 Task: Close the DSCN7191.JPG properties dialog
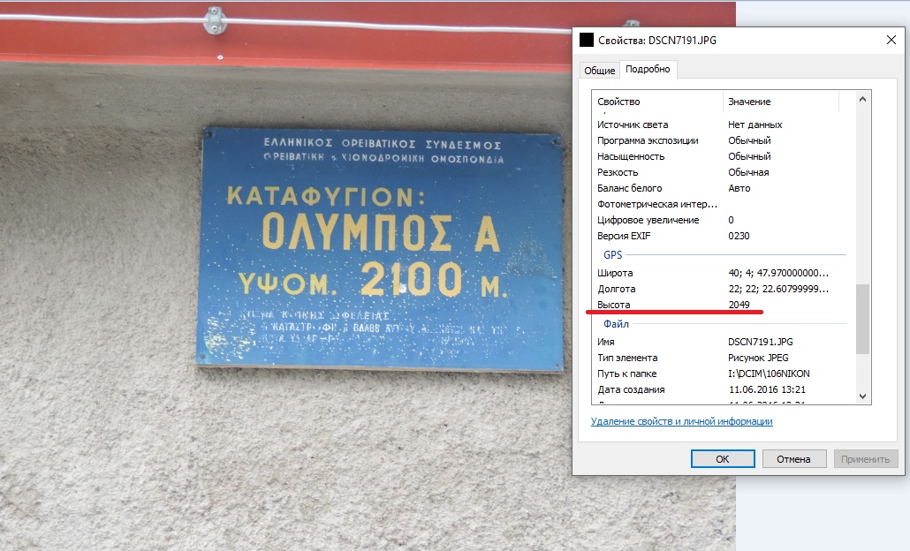(x=890, y=40)
